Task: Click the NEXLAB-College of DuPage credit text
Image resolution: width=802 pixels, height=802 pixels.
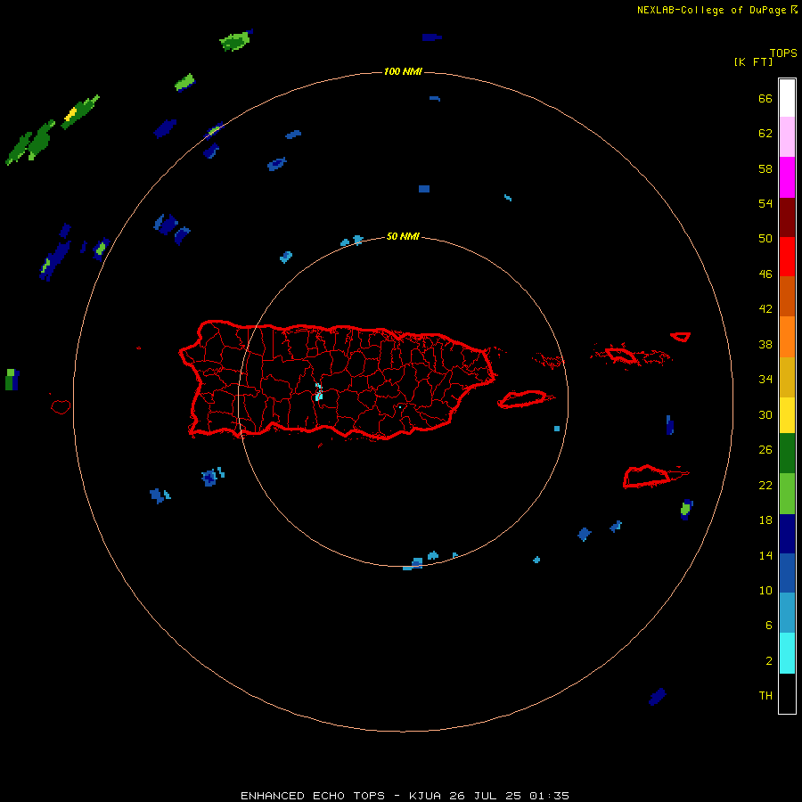Action: [716, 10]
